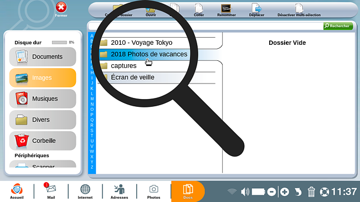This screenshot has height=202, width=360.
Task: Click the Renommer toolbar icon
Action: coord(227,10)
